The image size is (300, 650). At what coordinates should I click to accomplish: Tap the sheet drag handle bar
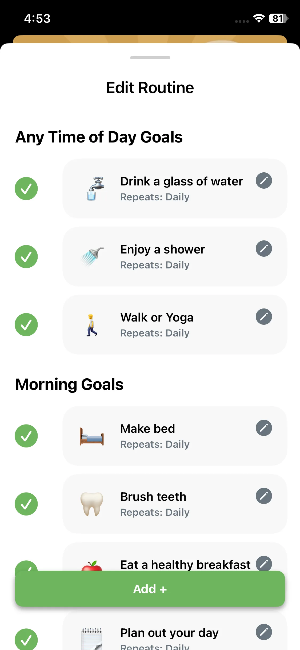coord(150,58)
